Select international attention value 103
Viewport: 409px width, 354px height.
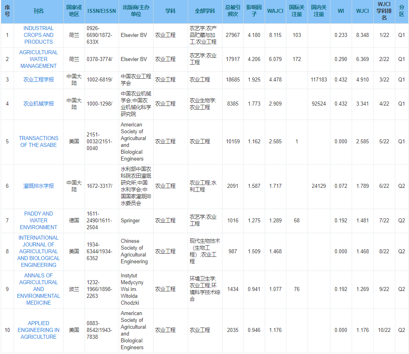click(297, 35)
